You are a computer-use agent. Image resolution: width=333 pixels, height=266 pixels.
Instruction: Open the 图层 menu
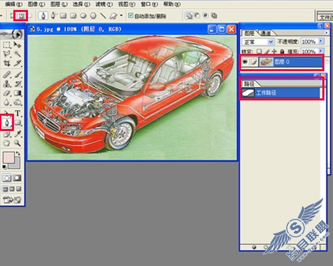[x=59, y=4]
